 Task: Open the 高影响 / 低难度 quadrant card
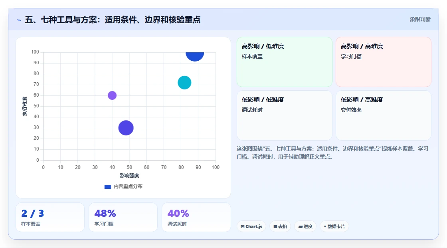pos(285,62)
